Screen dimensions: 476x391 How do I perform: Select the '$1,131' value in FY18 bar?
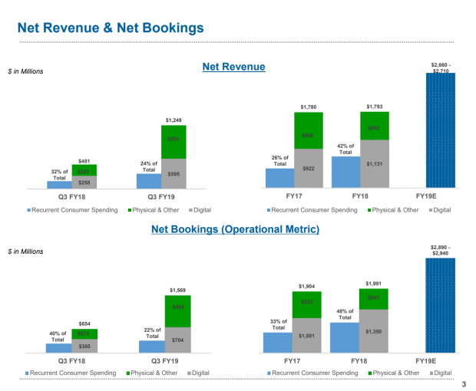pos(375,163)
